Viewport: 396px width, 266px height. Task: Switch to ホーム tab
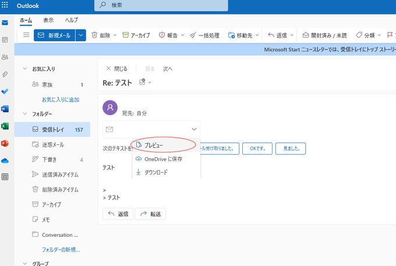click(26, 20)
